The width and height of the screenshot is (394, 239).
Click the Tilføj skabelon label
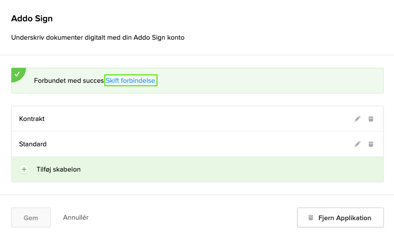tap(59, 170)
